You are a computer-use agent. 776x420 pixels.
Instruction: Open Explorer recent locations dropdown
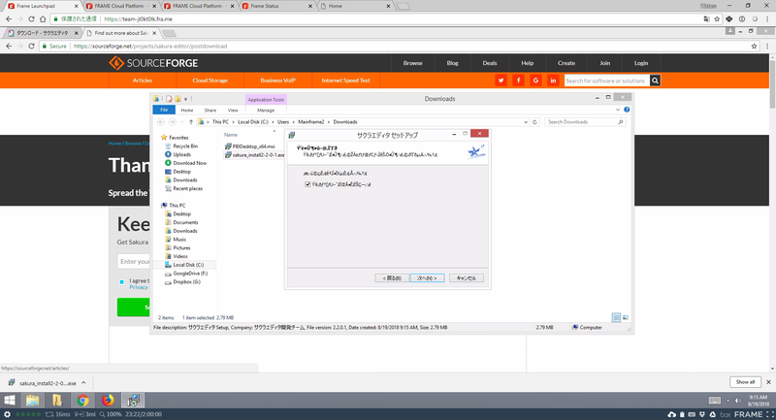click(x=181, y=121)
